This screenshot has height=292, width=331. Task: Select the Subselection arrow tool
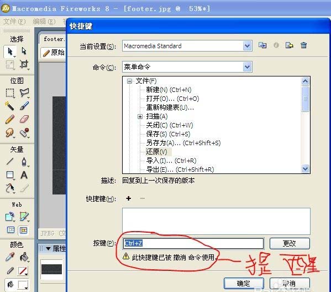24,51
